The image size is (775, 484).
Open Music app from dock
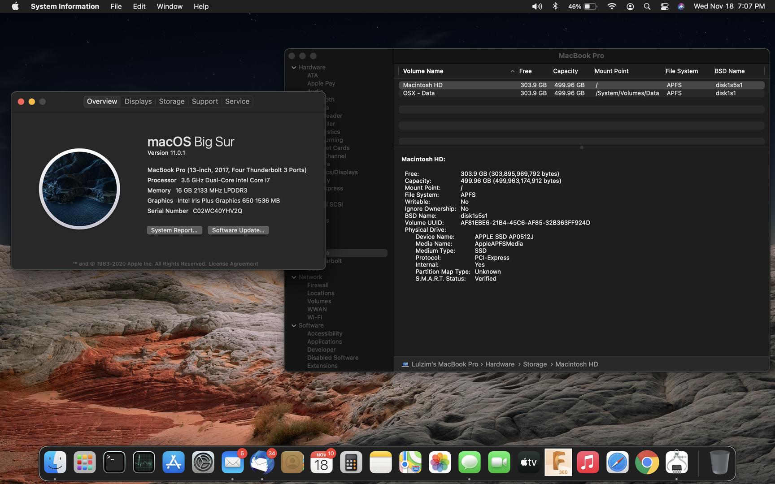(x=588, y=462)
